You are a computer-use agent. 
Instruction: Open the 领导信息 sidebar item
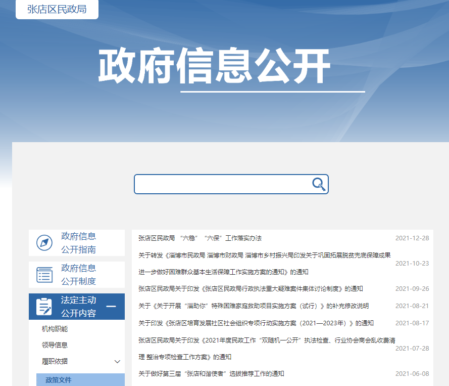pos(55,345)
